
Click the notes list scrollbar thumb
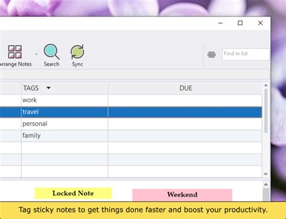pyautogui.click(x=265, y=111)
